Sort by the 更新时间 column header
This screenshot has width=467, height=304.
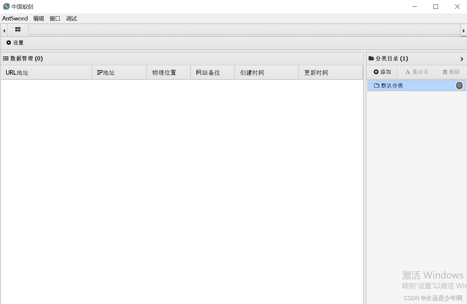[331, 73]
